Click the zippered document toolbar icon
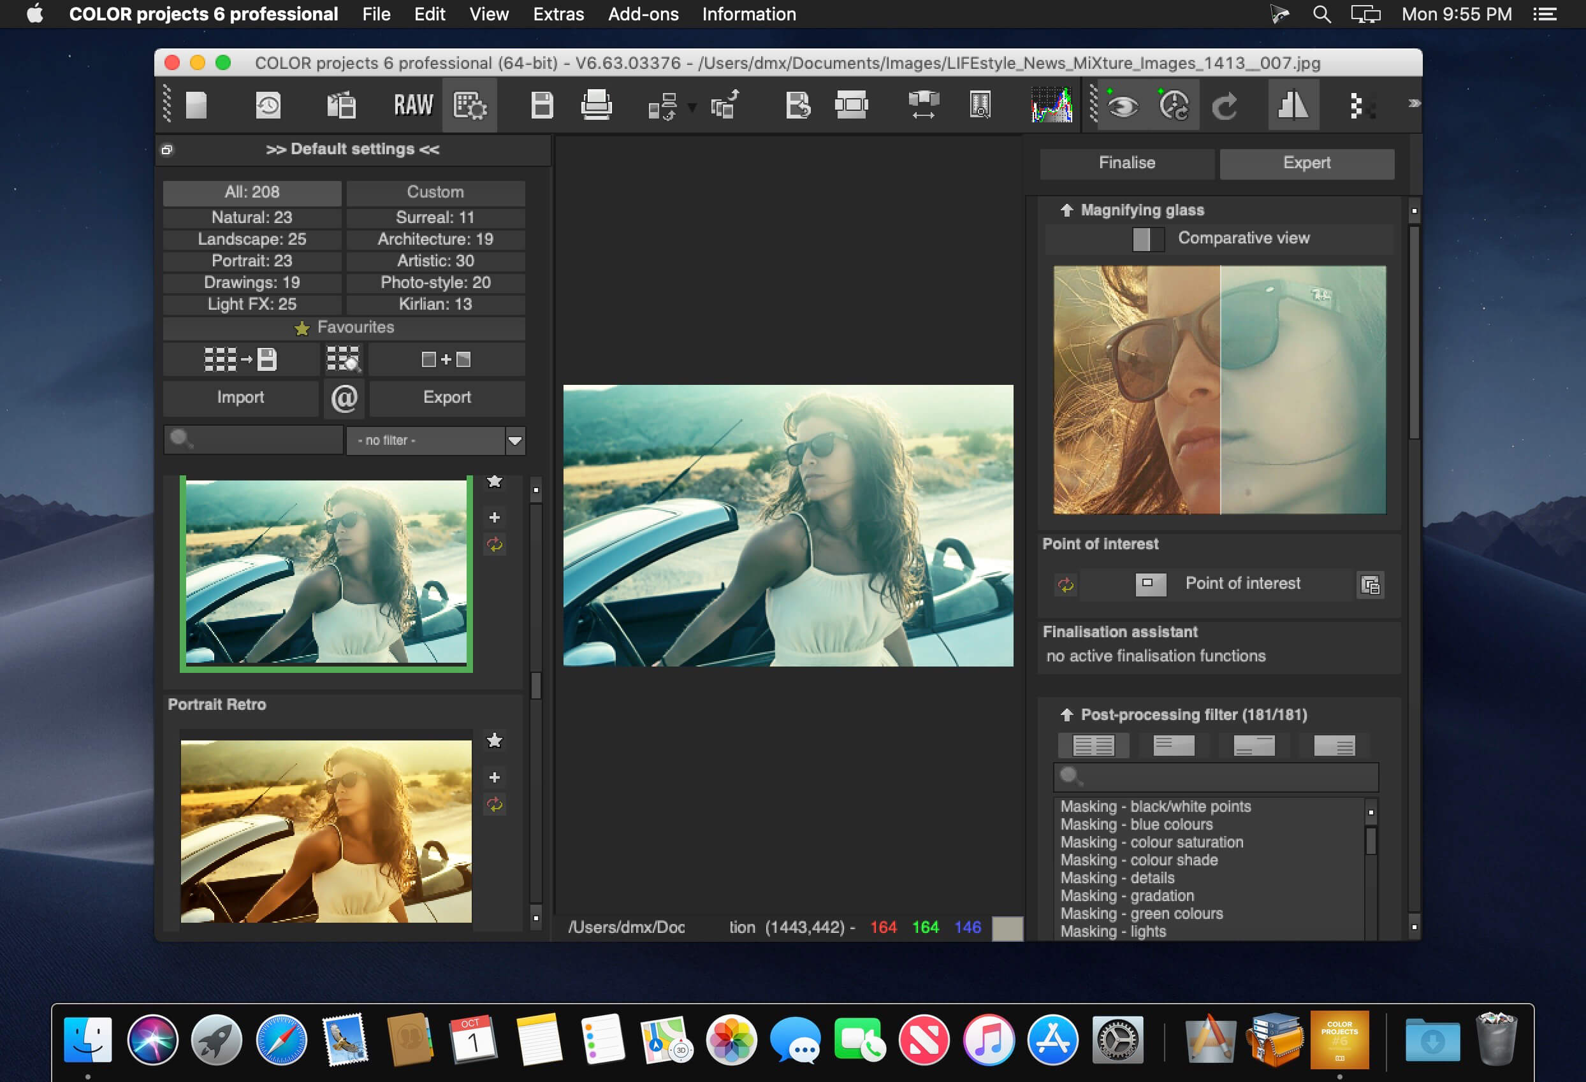This screenshot has height=1082, width=1586. tap(980, 106)
